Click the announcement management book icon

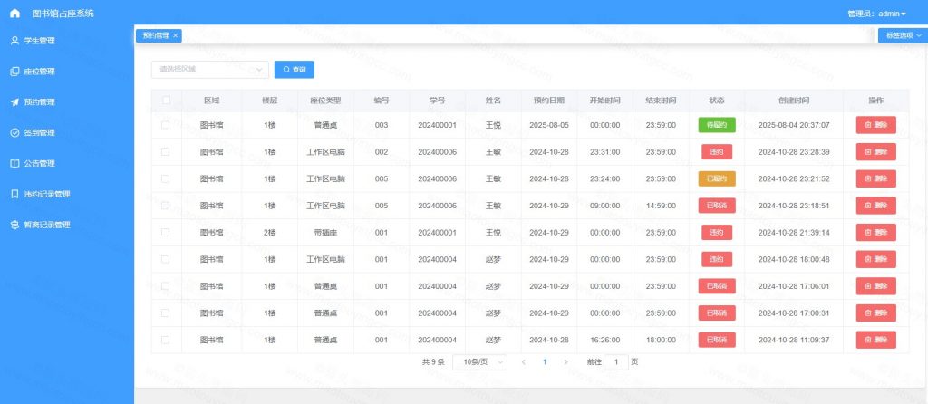[14, 164]
